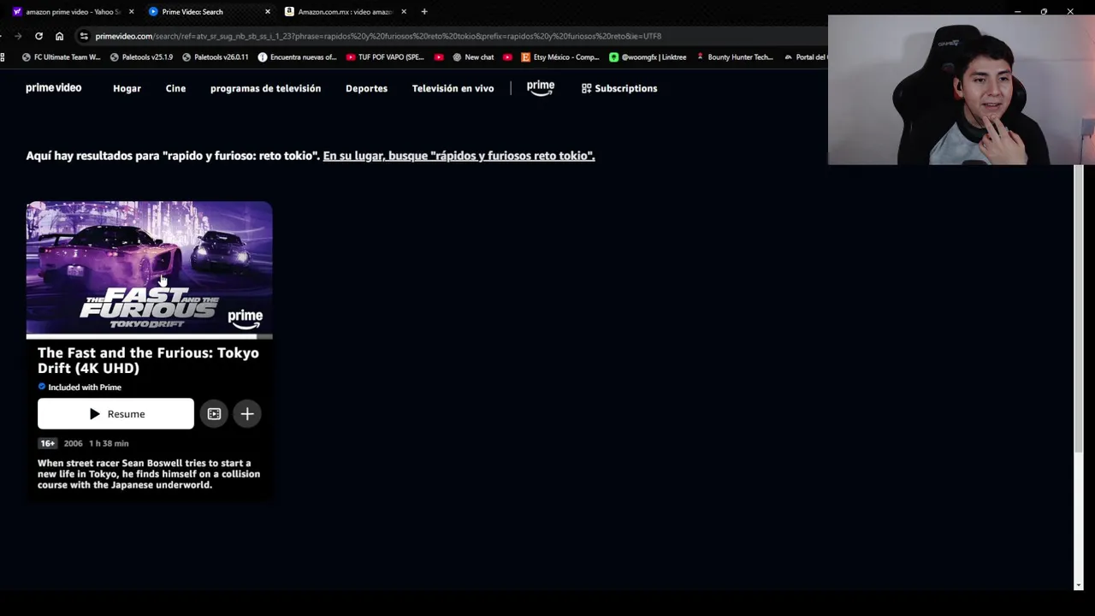Open the Bounty Hunter Tech bookmark
The image size is (1095, 616).
pos(734,57)
